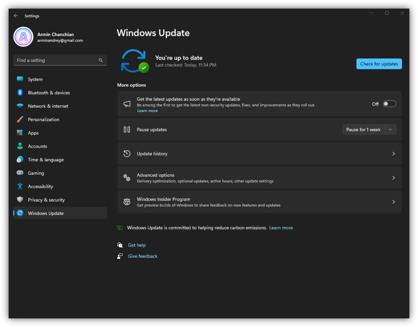
Task: Click the 'Last checked: Today, 11:34 PM' text
Action: [186, 65]
